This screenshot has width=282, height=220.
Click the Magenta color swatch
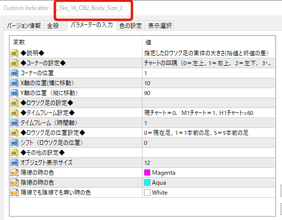tap(147, 173)
